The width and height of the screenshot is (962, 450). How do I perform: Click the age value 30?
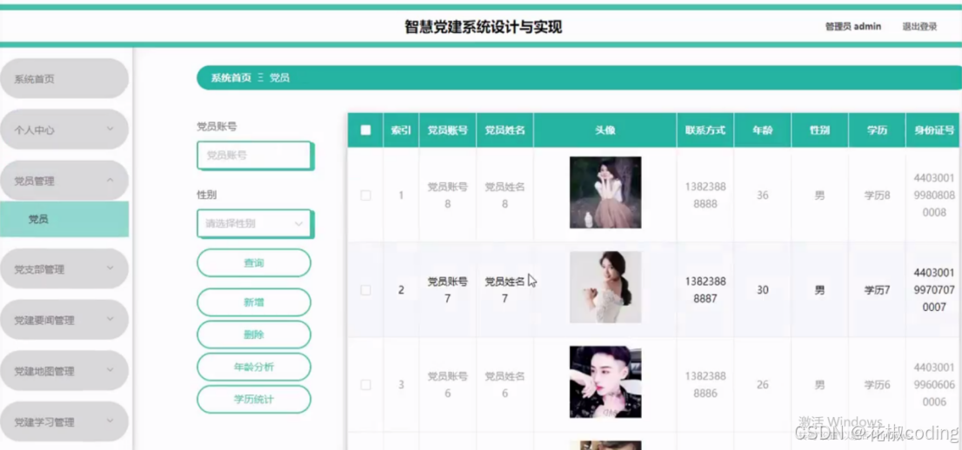tap(763, 290)
